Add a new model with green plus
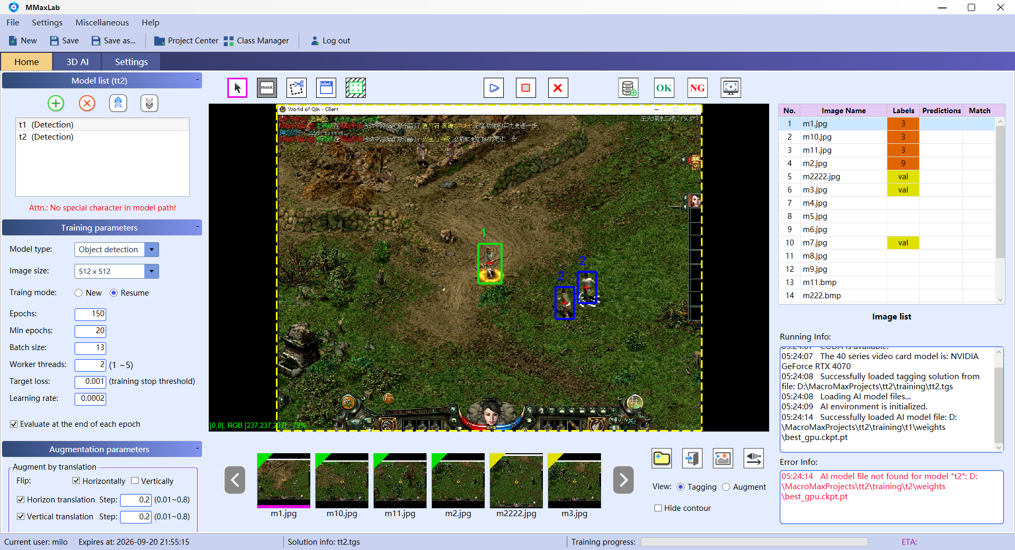1015x550 pixels. tap(56, 103)
